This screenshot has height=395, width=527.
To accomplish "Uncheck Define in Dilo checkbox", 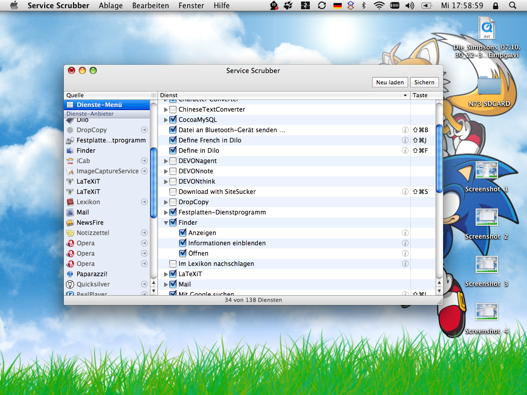I will click(x=173, y=151).
